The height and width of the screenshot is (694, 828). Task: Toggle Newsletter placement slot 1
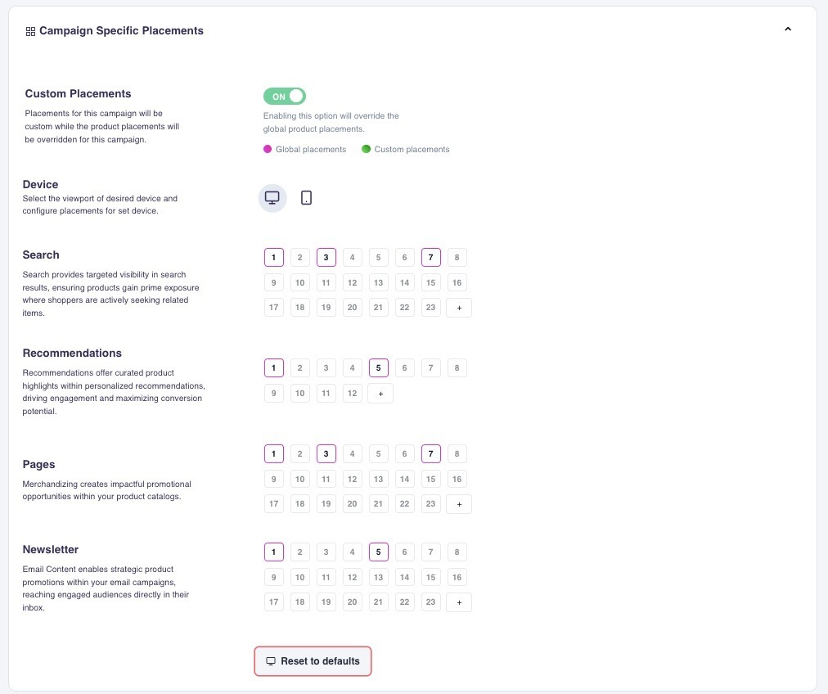[x=274, y=552]
